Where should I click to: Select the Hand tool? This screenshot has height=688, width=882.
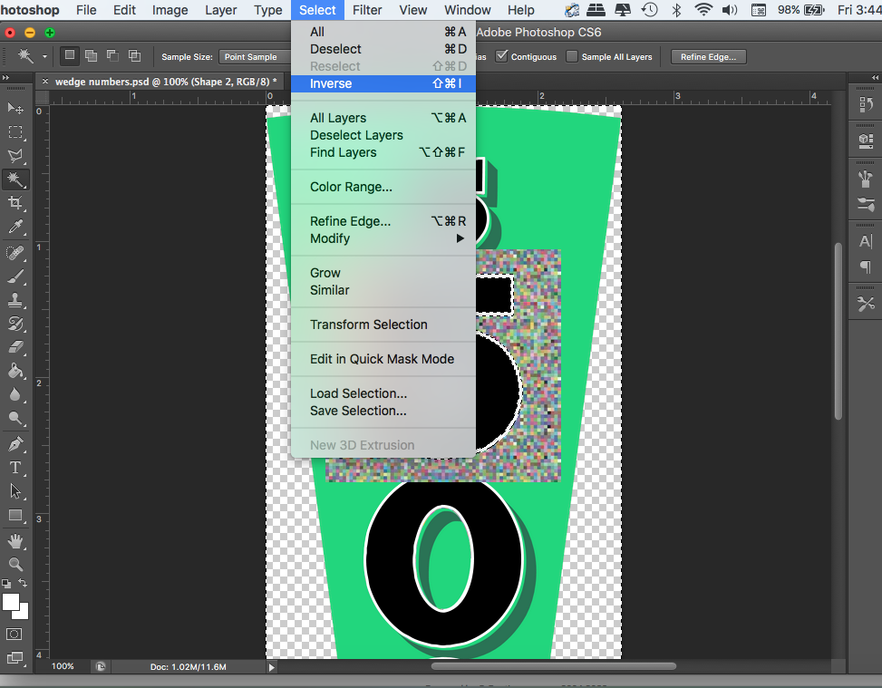coord(15,541)
